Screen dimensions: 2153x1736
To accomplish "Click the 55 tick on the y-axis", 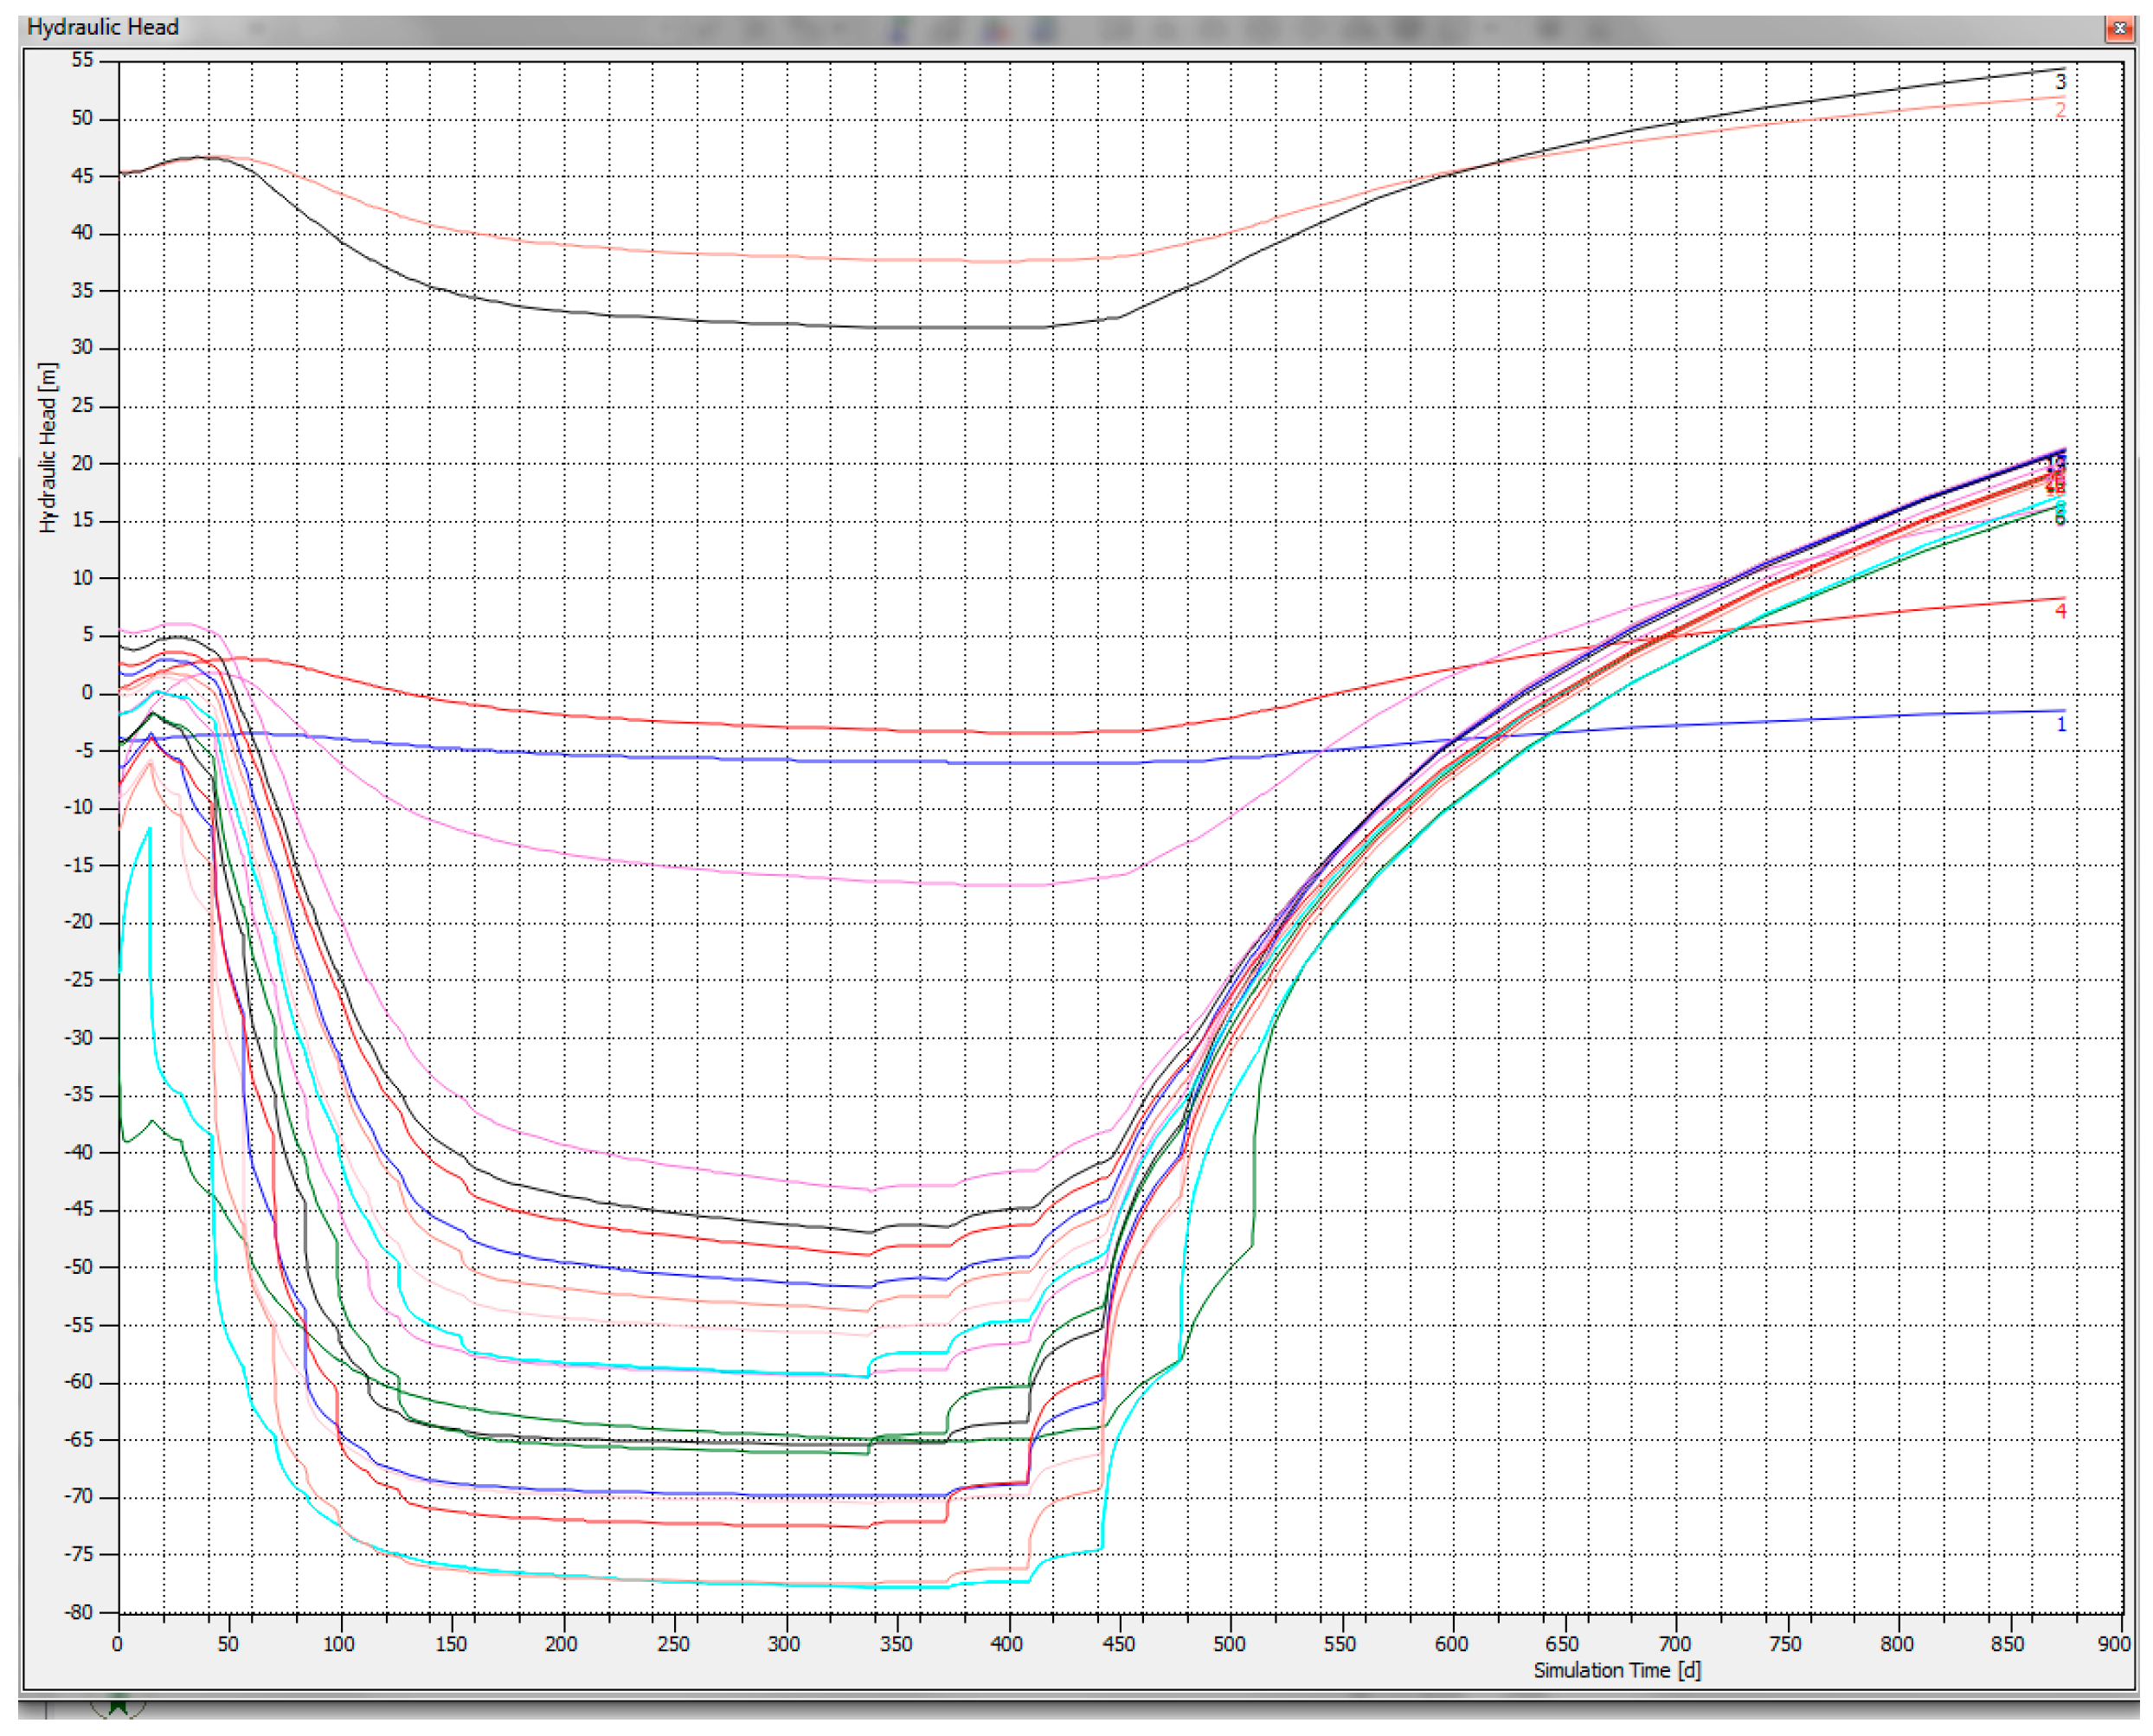I will (82, 60).
